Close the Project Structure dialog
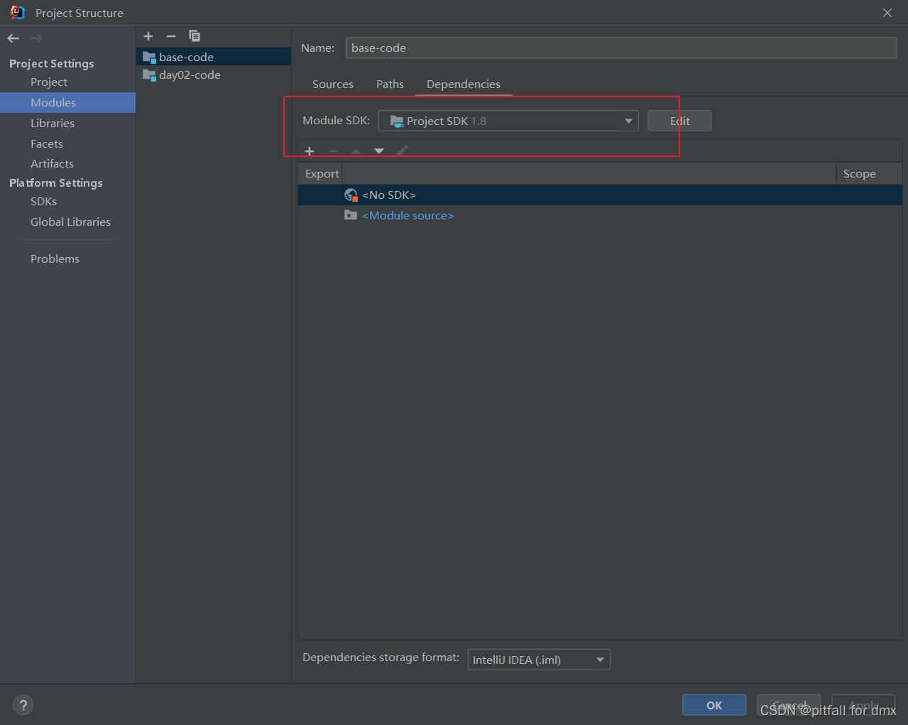908x725 pixels. [887, 13]
